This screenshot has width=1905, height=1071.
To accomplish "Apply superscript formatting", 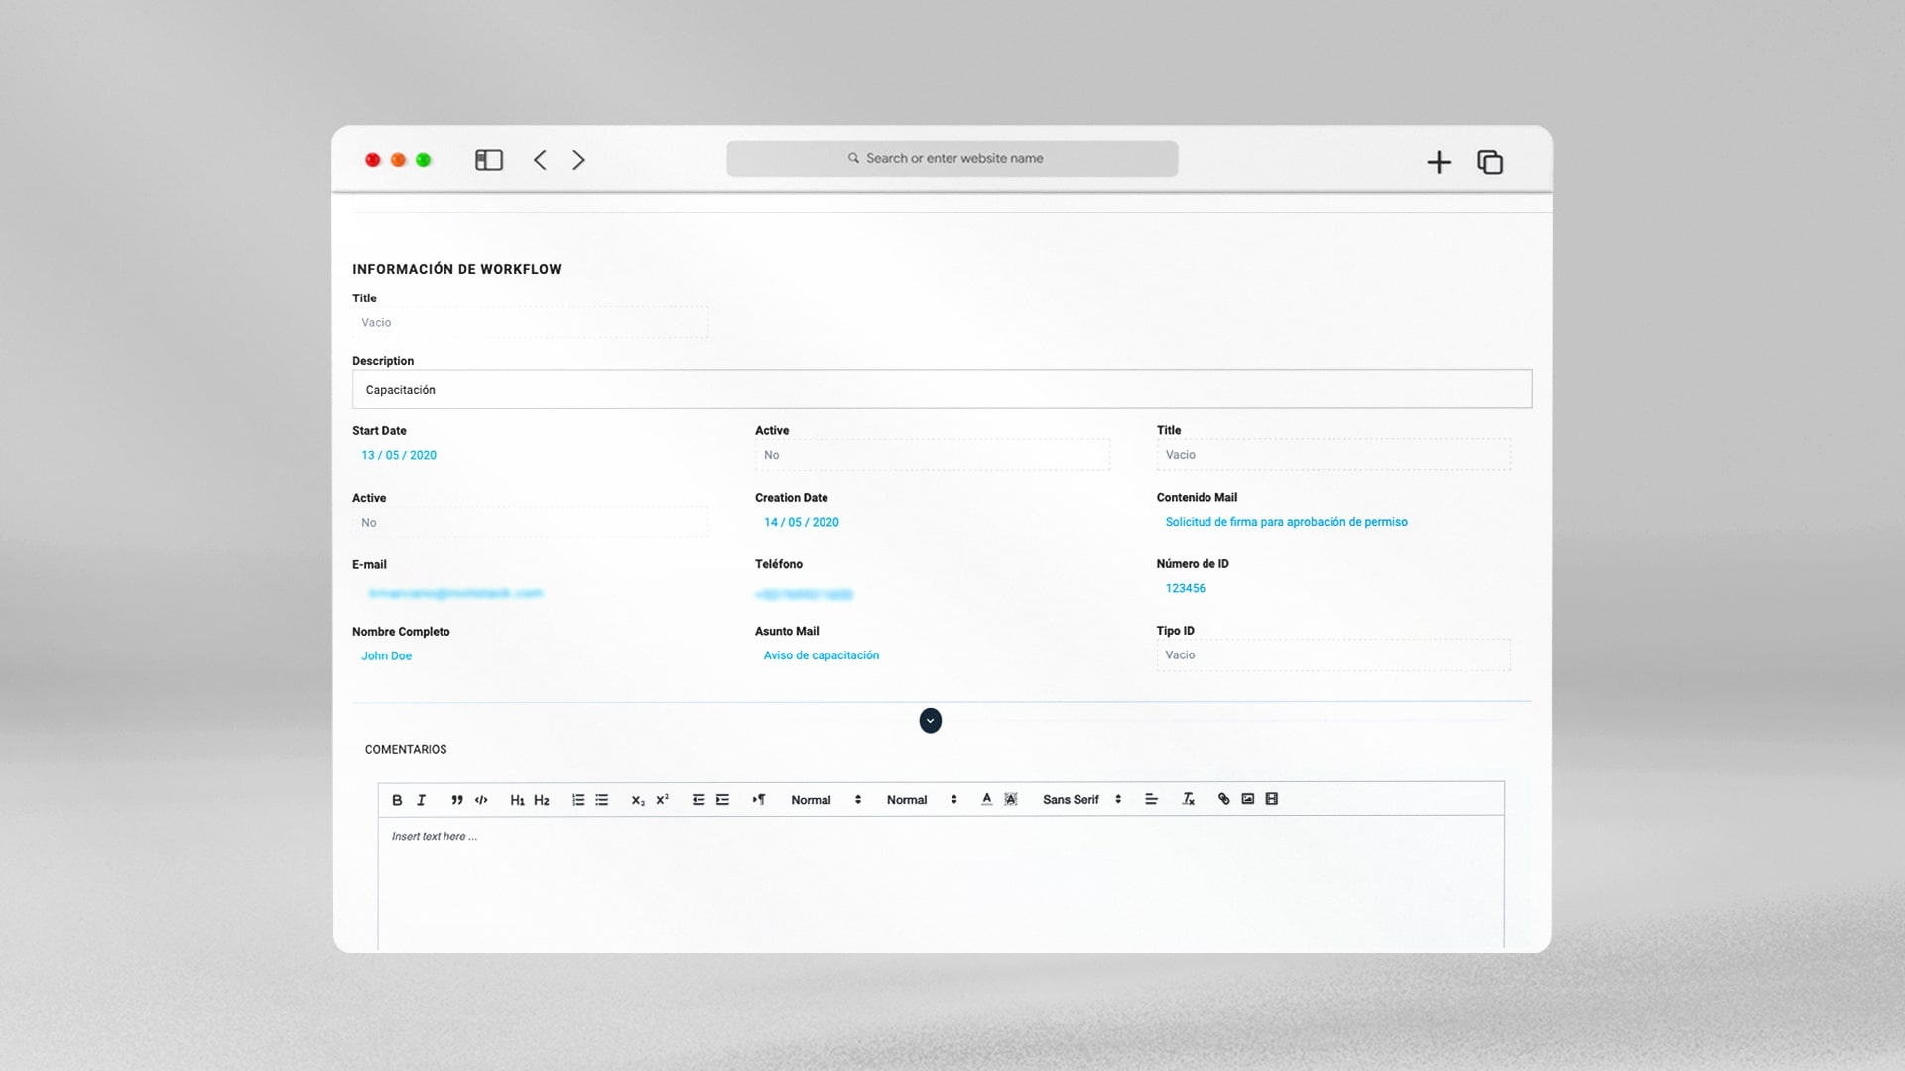I will 663,800.
